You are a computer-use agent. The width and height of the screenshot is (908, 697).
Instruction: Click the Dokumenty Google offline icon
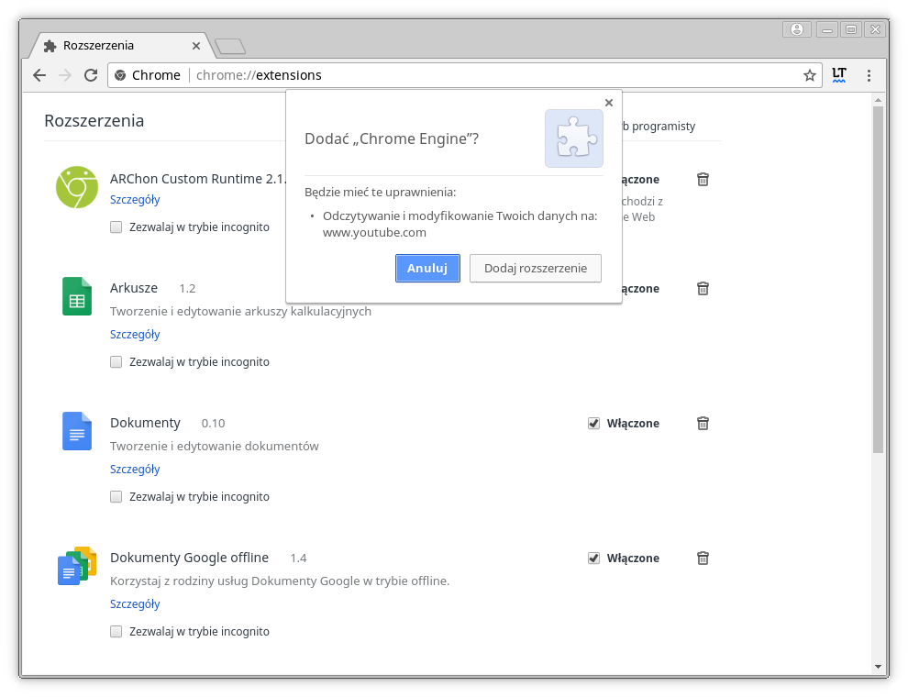pyautogui.click(x=77, y=566)
